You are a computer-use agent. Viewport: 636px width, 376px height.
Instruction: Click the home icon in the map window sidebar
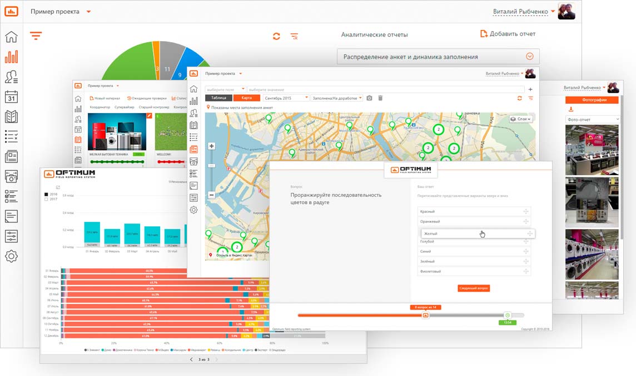(193, 89)
